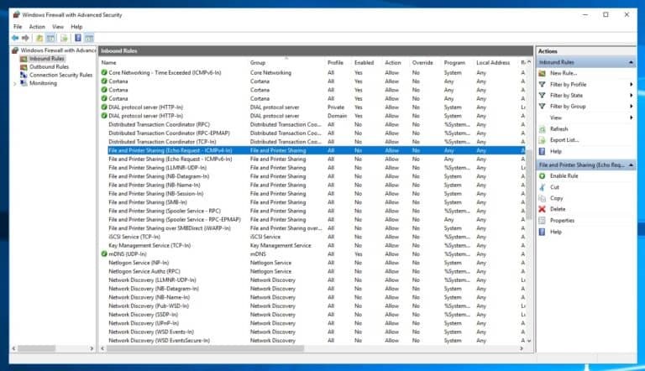This screenshot has height=371, width=645.
Task: Click the Copy icon in Actions pane
Action: pyautogui.click(x=543, y=198)
